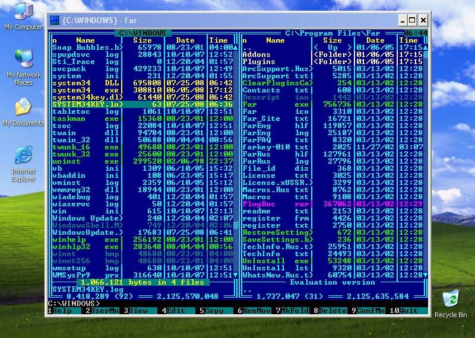Open the Recycle Bin desktop icon
Image resolution: width=475 pixels, height=338 pixels.
(451, 304)
